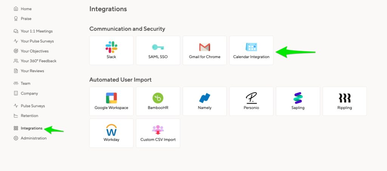Open Your 1:1 Meetings
Screen dimensions: 387x171
coord(37,31)
